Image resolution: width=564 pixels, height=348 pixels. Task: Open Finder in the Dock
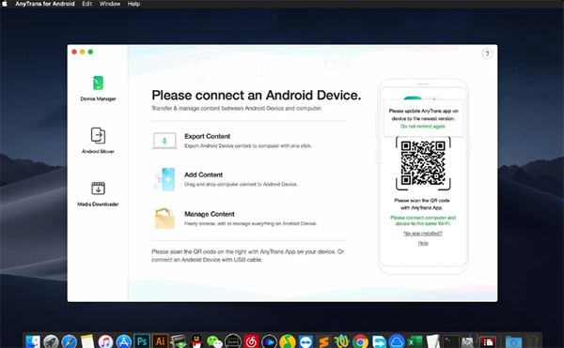(x=33, y=341)
